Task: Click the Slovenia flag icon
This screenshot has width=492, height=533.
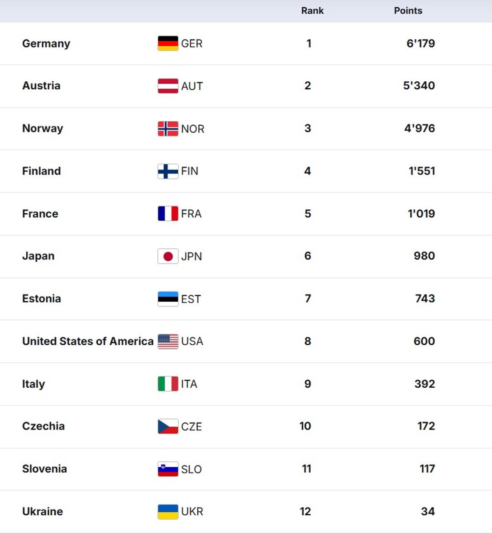Action: click(x=168, y=469)
